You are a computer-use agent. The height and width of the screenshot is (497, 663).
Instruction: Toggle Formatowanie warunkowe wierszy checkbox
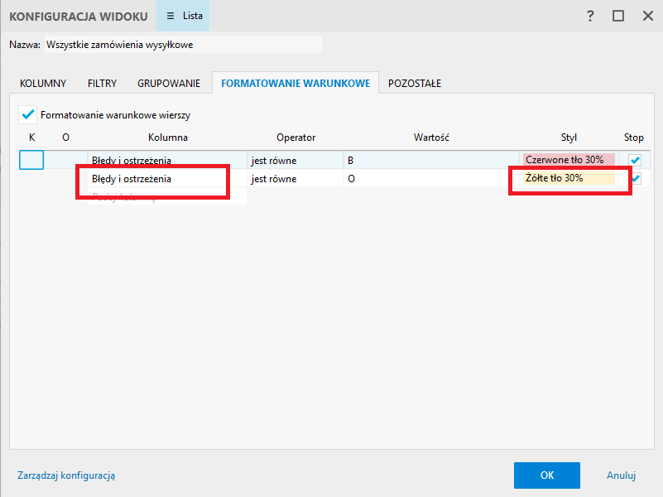29,115
